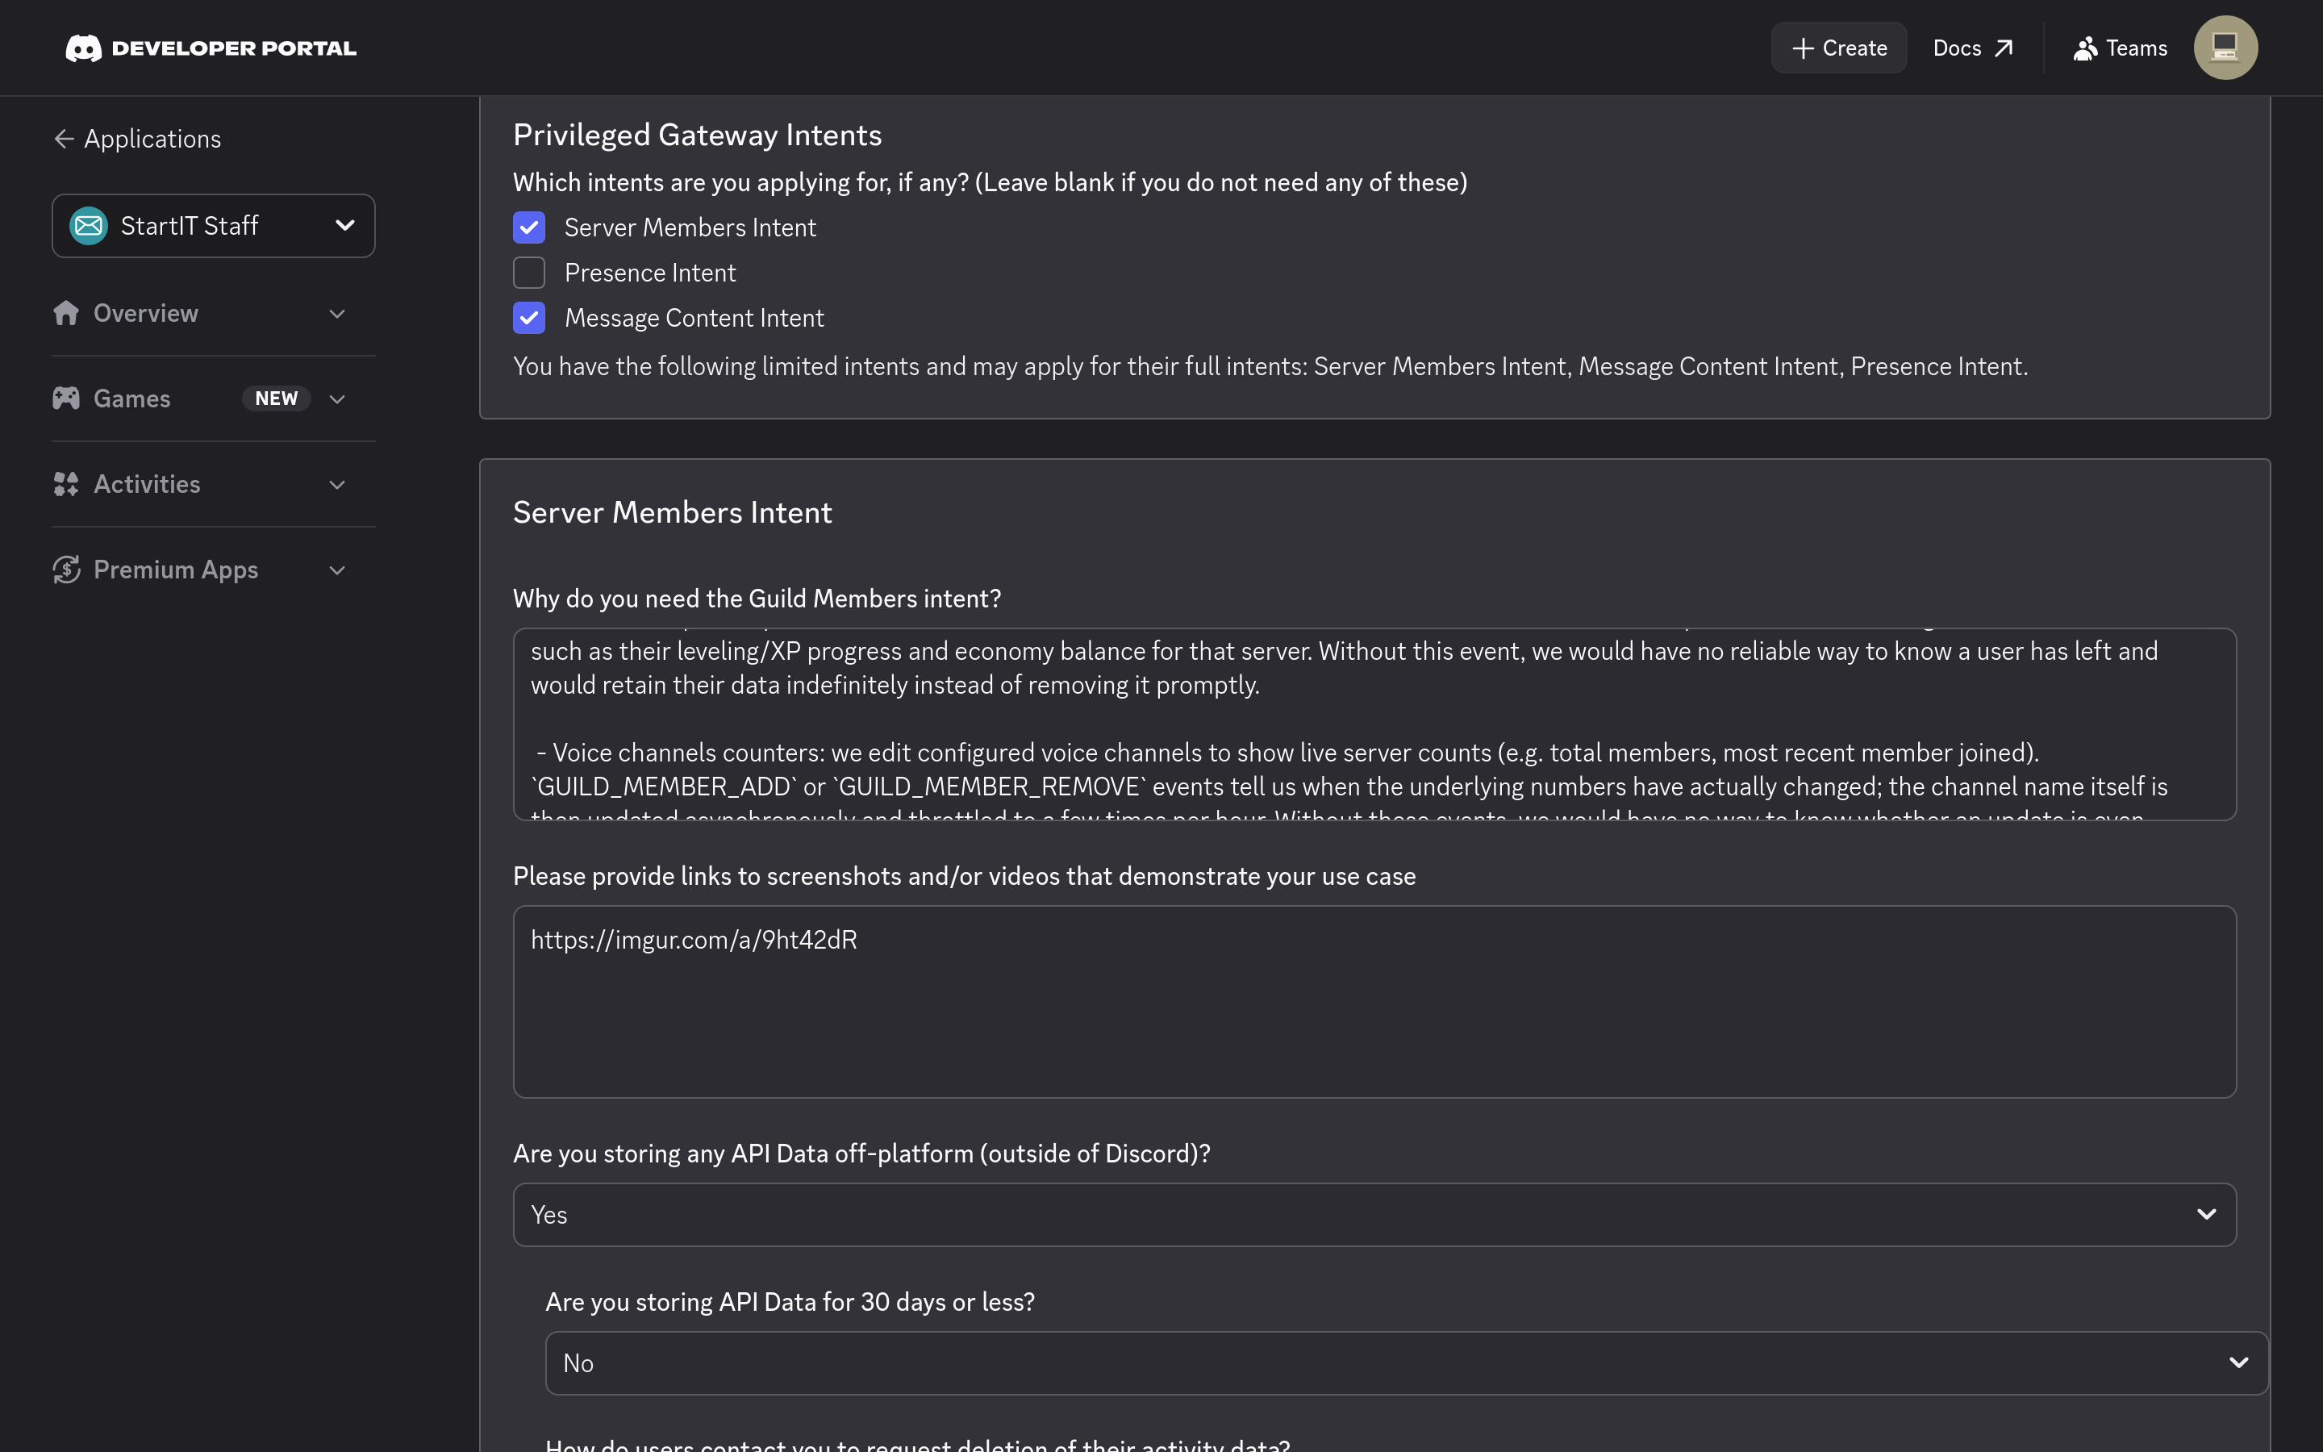Image resolution: width=2323 pixels, height=1452 pixels.
Task: Click the plus icon on Create
Action: [x=1803, y=48]
